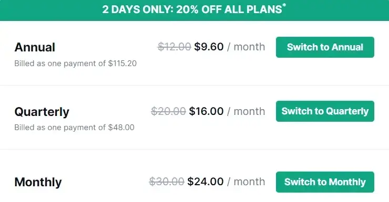The width and height of the screenshot is (389, 202).
Task: Click the crossed-out $30.00 original price
Action: pyautogui.click(x=167, y=182)
